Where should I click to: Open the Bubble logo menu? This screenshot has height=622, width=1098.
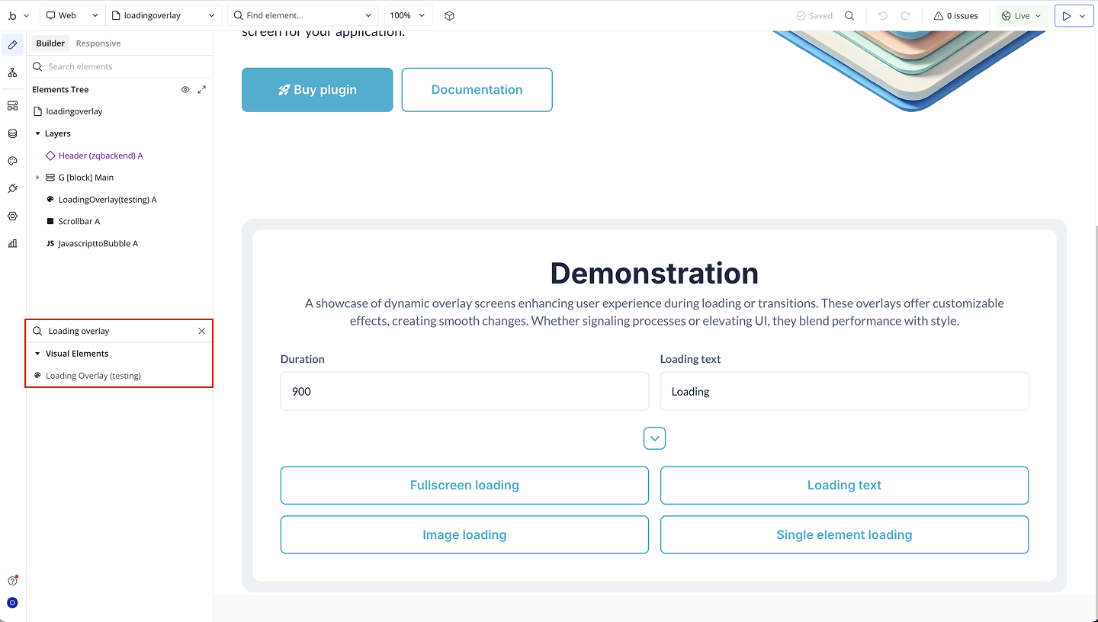[x=17, y=15]
